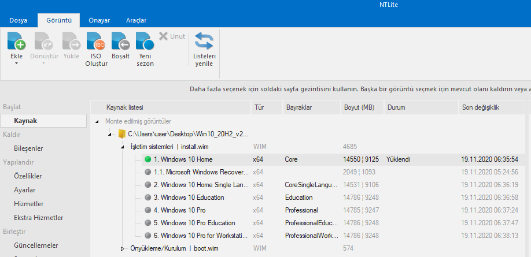Select row 1. Windows 10 Home

[334, 159]
